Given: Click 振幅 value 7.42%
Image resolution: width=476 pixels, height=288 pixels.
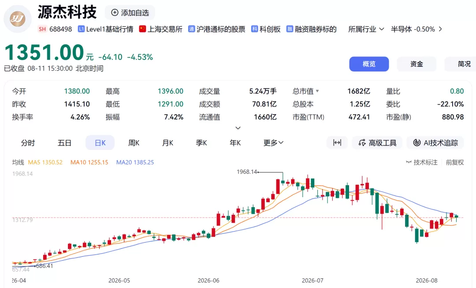Looking at the screenshot, I should tap(174, 117).
